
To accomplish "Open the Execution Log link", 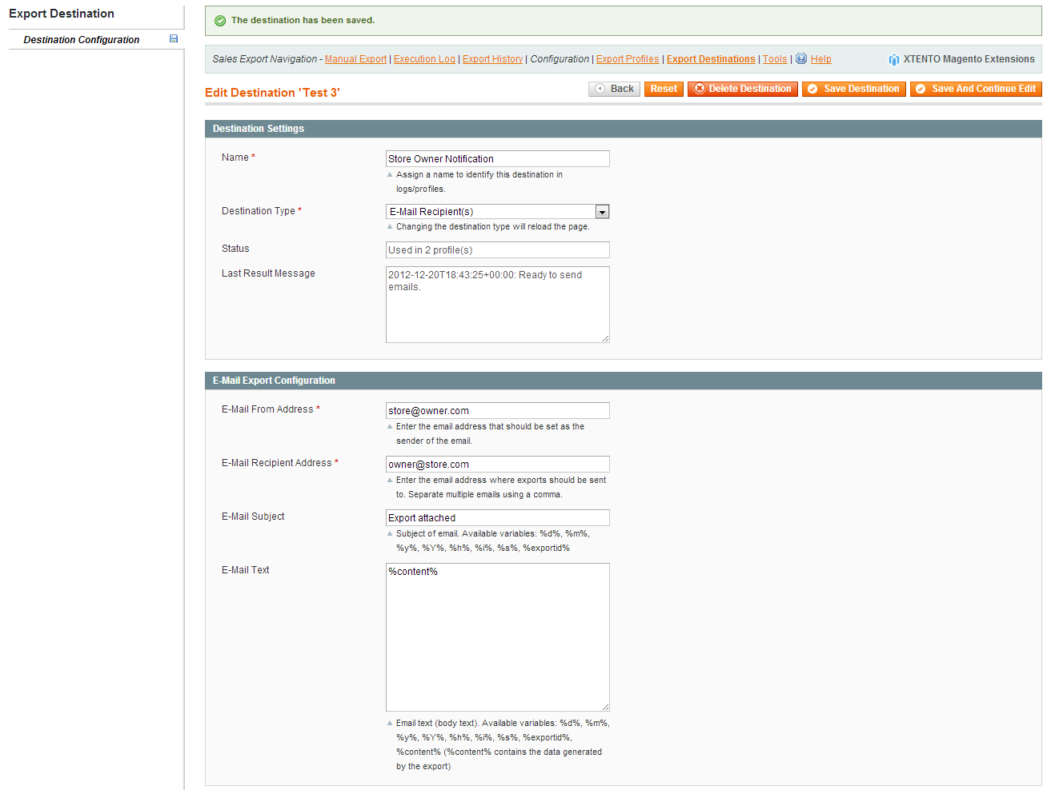I will coord(424,59).
